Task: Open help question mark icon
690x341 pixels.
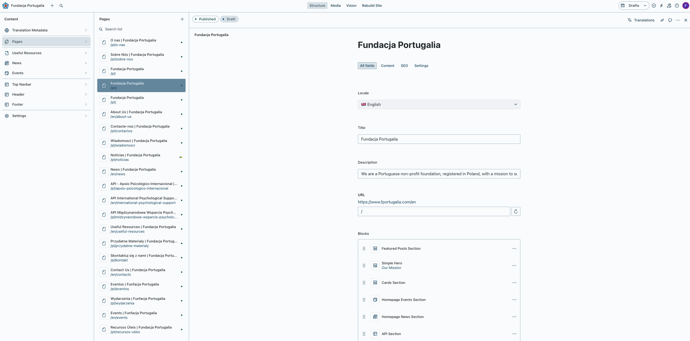Action: tap(677, 6)
